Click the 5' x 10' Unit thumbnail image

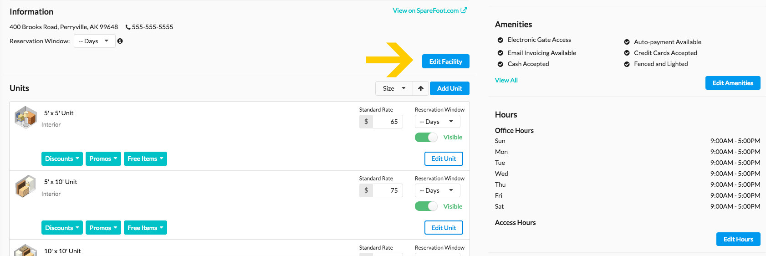point(26,186)
